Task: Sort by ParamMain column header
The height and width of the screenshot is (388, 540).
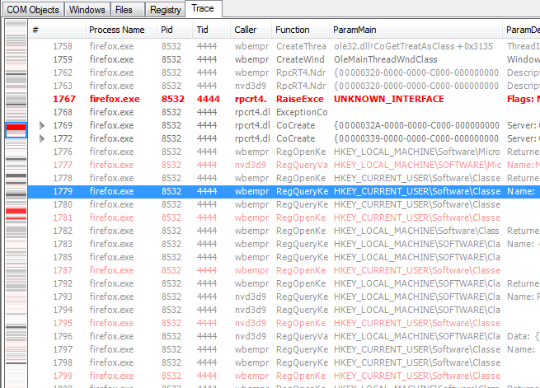Action: click(416, 30)
